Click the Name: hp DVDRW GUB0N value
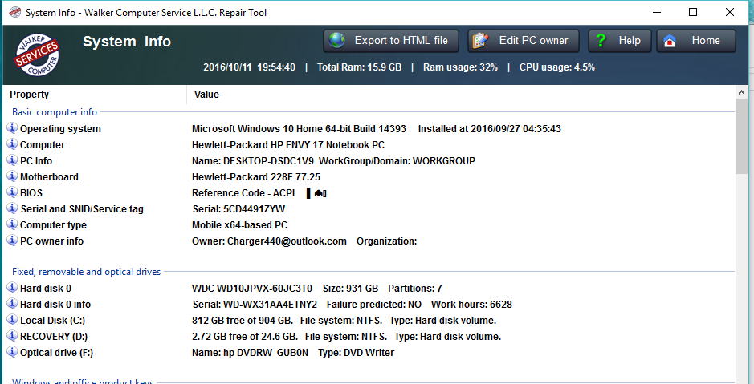The width and height of the screenshot is (754, 384). click(x=250, y=352)
